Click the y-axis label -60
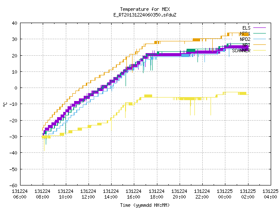This screenshot has height=209, width=279. click(14, 185)
